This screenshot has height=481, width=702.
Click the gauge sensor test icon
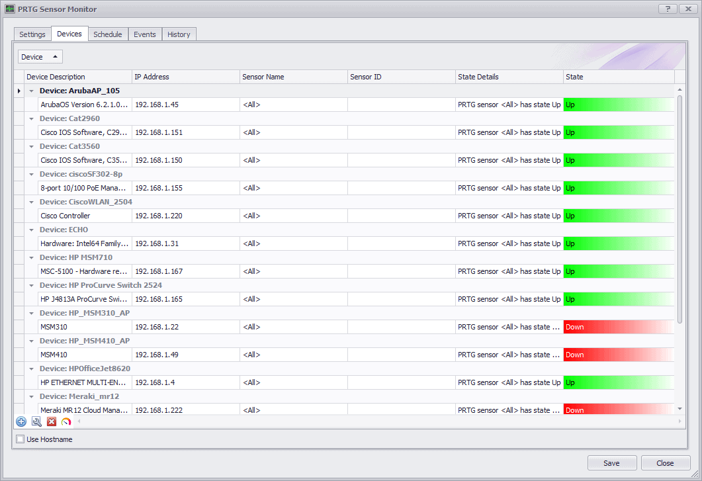66,421
